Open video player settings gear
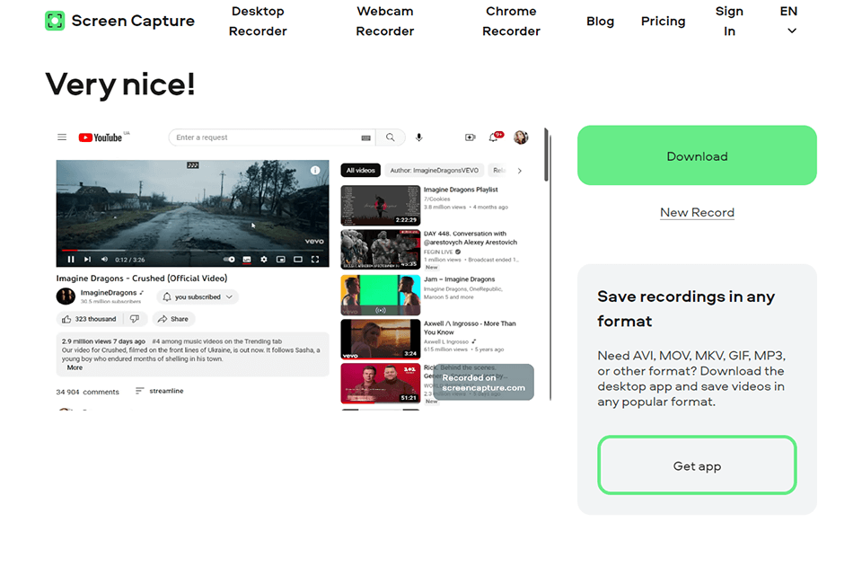The image size is (862, 575). coord(263,260)
